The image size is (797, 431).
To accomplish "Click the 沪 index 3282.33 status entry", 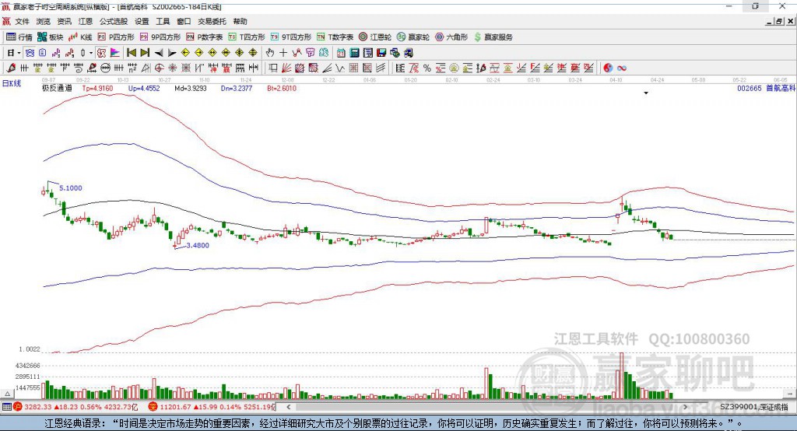I will coord(76,407).
